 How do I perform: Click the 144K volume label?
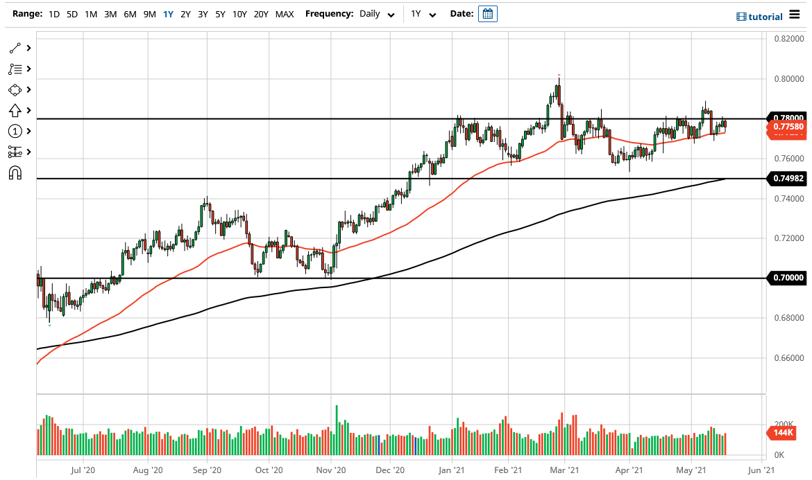[x=781, y=432]
